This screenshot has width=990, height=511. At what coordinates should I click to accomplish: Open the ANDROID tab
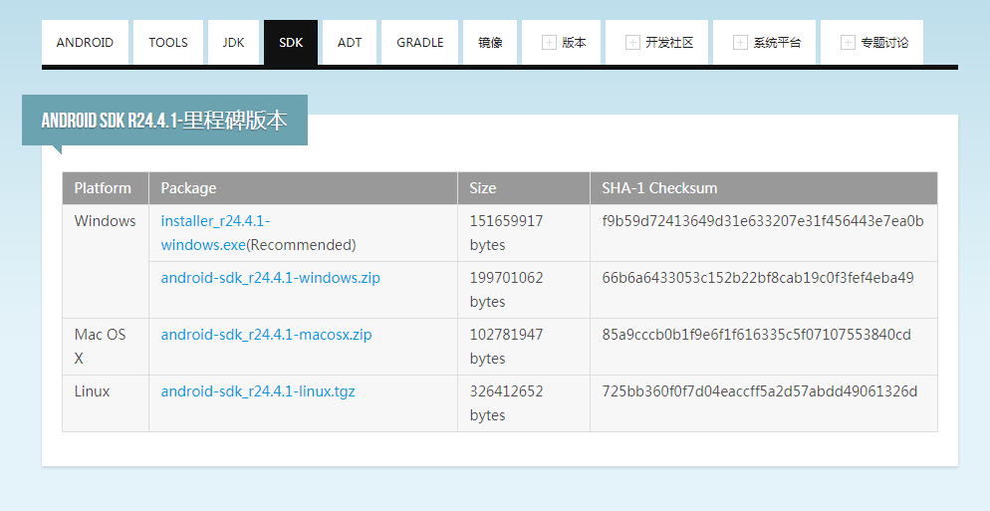pos(85,42)
